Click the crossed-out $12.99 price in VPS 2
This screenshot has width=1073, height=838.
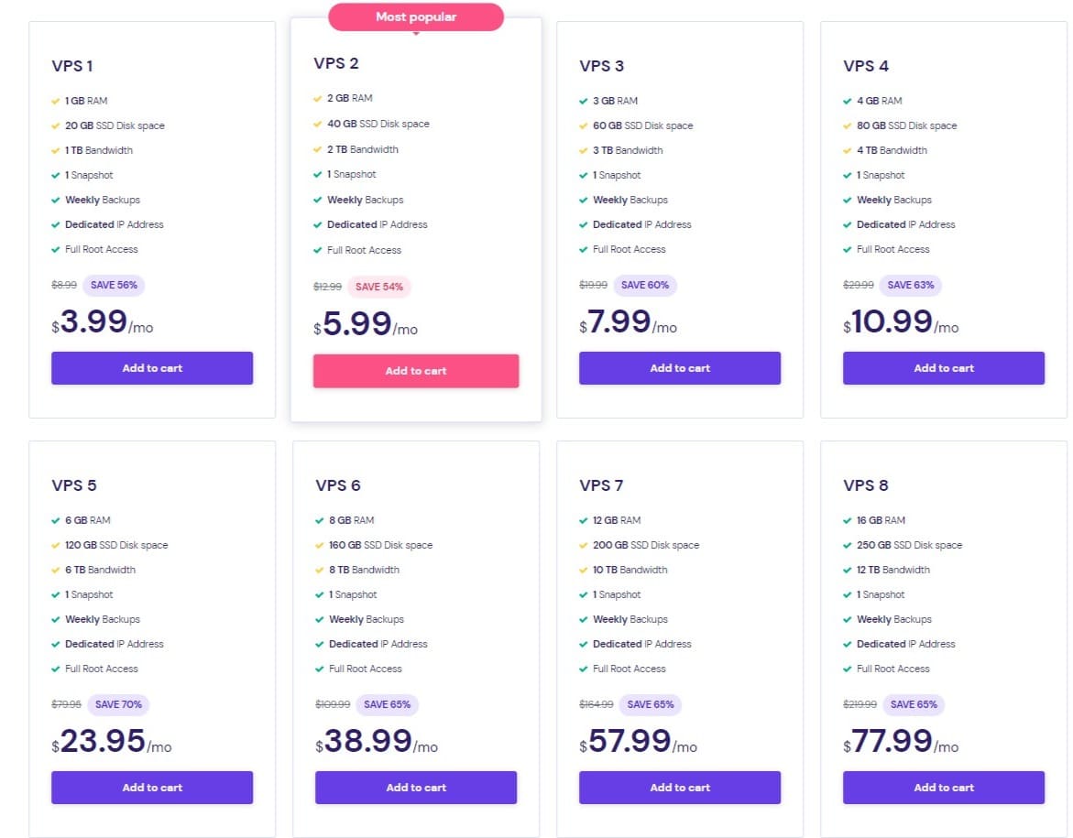pyautogui.click(x=327, y=286)
